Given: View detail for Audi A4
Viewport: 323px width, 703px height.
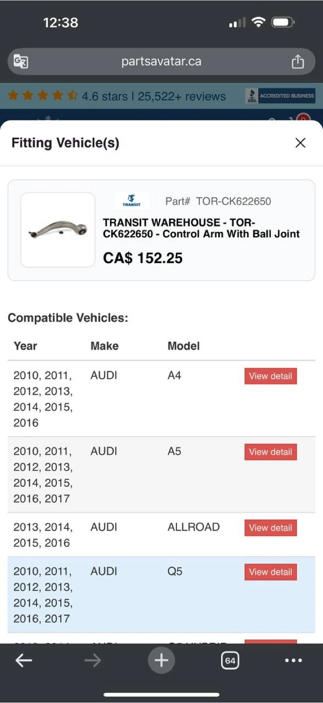Looking at the screenshot, I should coord(270,376).
